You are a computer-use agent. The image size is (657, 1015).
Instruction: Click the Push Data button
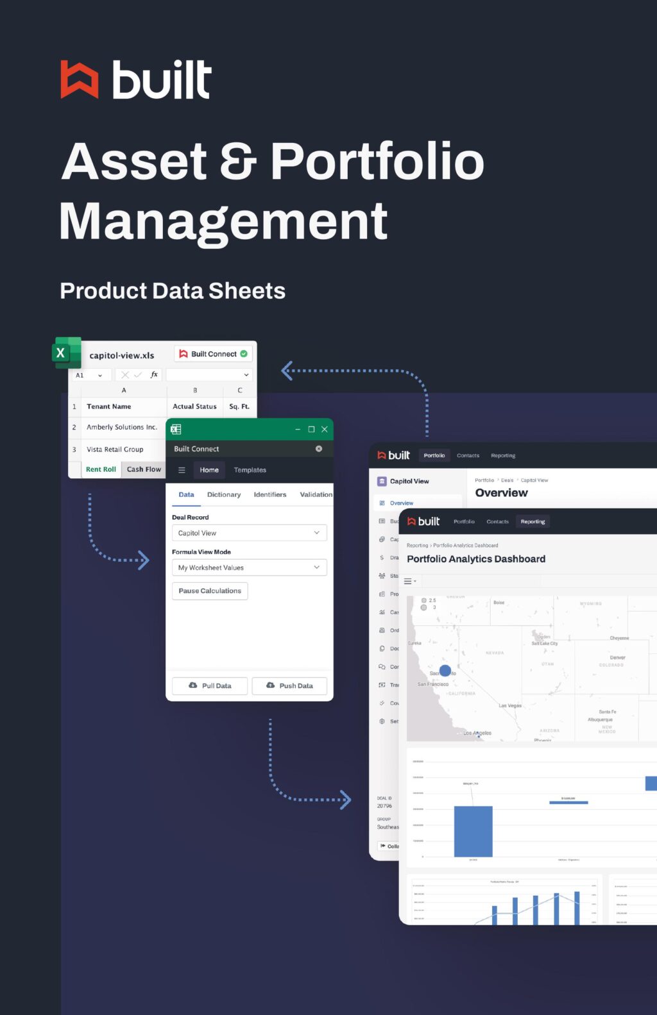pos(289,685)
